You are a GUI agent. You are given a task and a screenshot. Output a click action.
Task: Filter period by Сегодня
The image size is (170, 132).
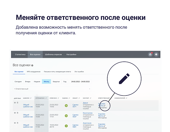(18, 82)
